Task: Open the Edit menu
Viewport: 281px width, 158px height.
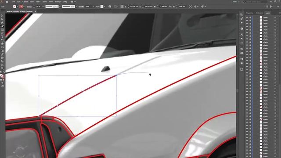Action: pos(19,2)
